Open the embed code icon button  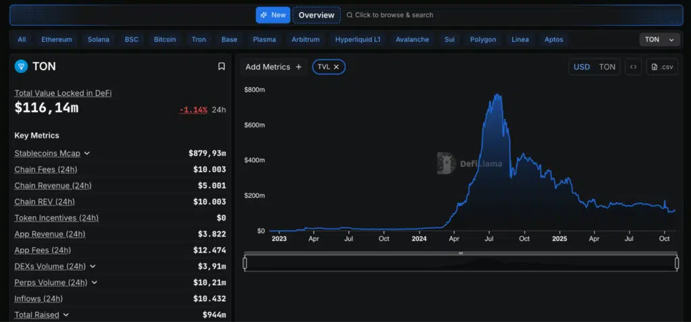633,67
